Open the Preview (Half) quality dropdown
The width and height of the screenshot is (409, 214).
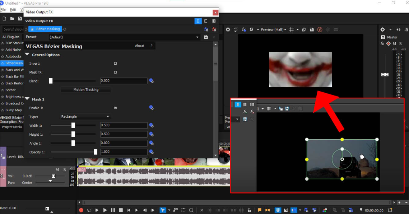(x=273, y=29)
